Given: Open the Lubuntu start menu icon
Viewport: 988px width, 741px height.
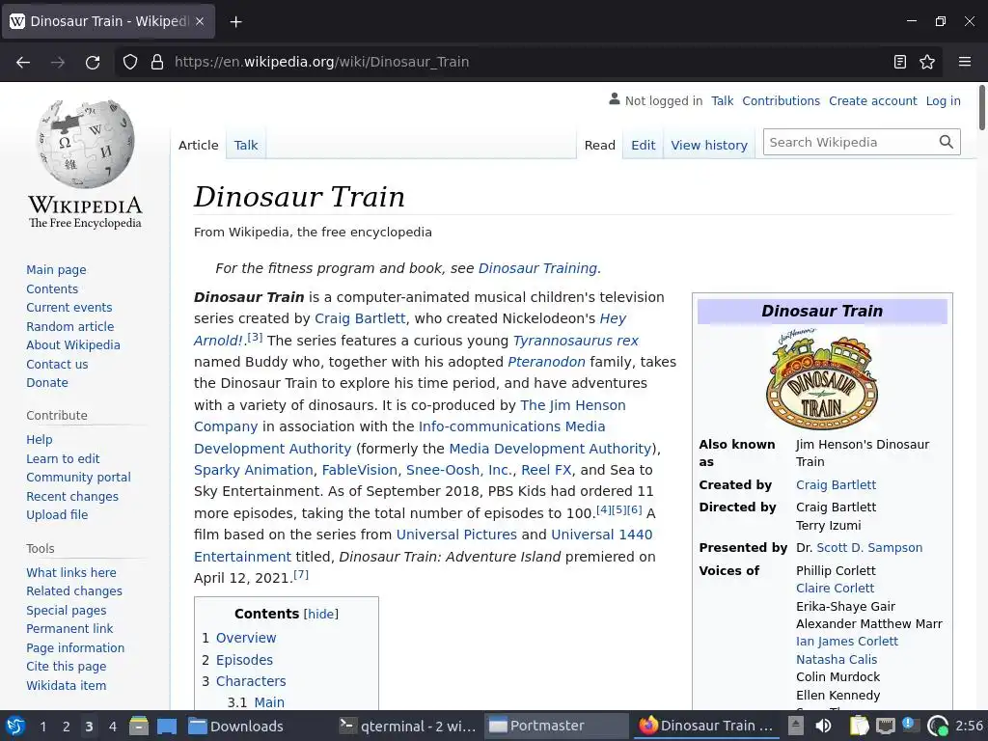Looking at the screenshot, I should pos(15,726).
